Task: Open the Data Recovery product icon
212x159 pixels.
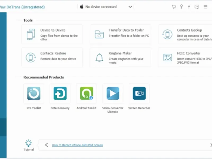Action: click(x=60, y=93)
